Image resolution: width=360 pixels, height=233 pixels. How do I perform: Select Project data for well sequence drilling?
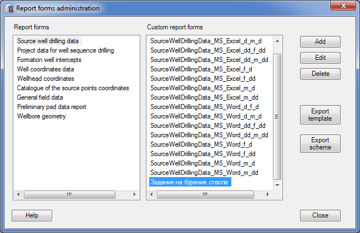pos(65,50)
